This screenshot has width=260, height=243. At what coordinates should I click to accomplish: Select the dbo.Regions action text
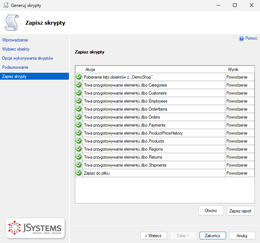(x=123, y=149)
